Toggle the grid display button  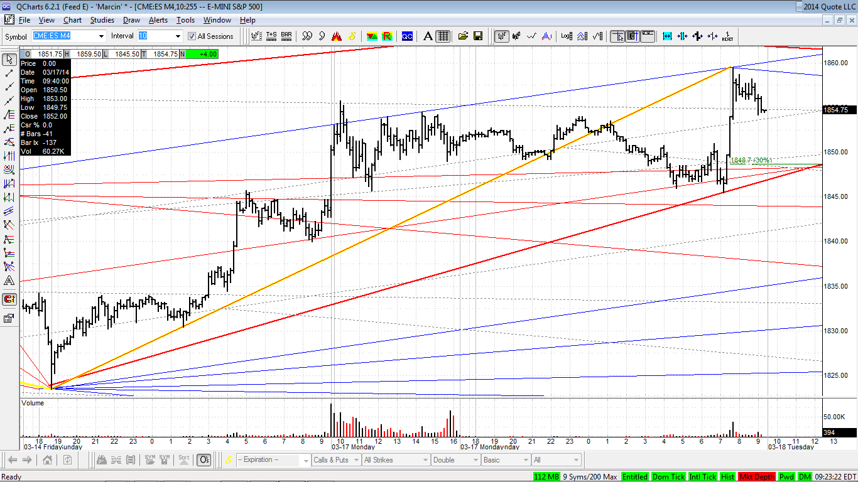coord(443,36)
